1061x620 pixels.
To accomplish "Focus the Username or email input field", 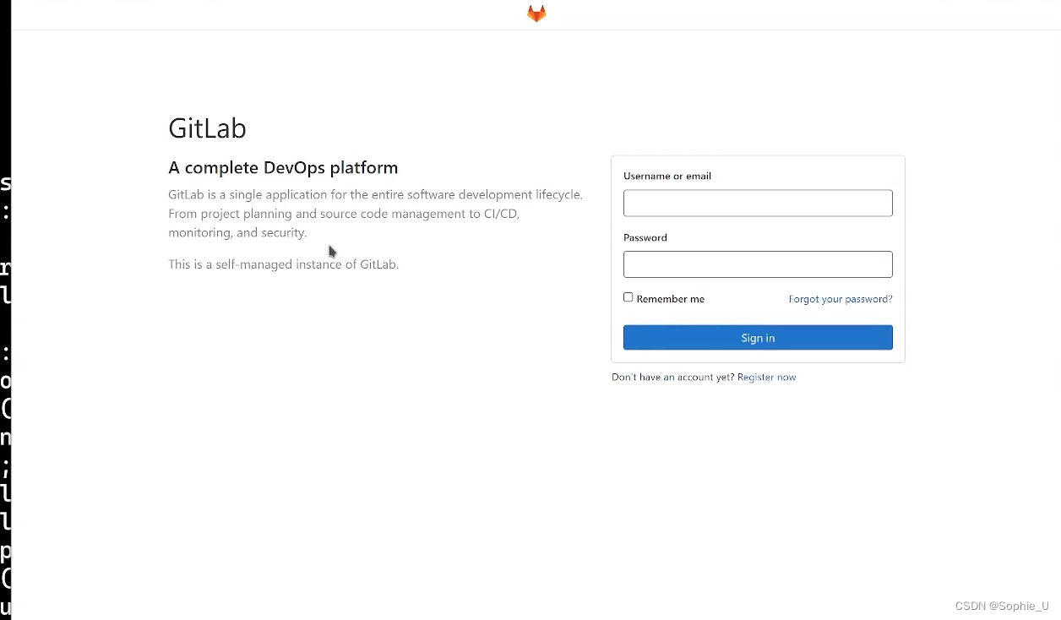I will [758, 203].
